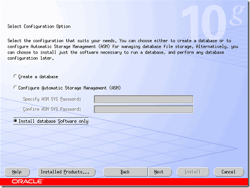Click the greyed-out Install button
Image resolution: width=250 pixels, height=188 pixels.
[x=193, y=172]
